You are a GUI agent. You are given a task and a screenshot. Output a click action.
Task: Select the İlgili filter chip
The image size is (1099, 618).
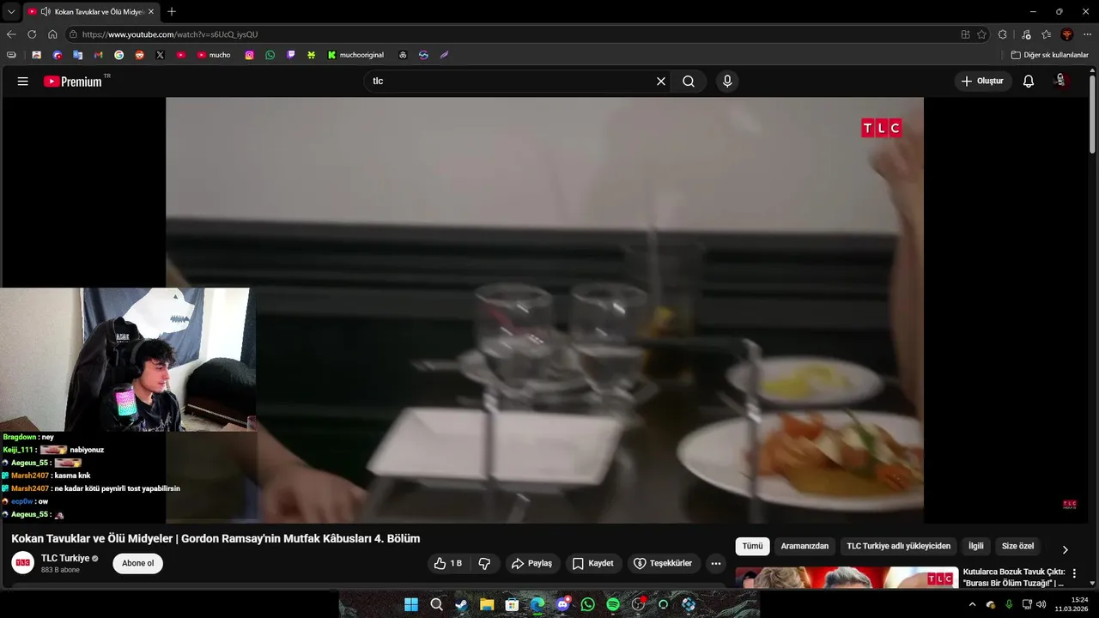(x=976, y=547)
